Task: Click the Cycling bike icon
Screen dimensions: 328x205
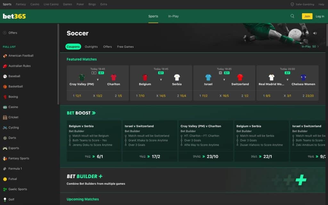Action: point(5,127)
